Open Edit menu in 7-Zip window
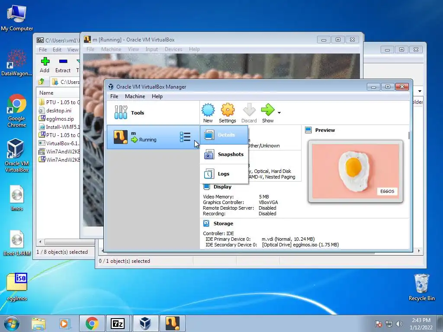Screen dimensions: 443x332 [57, 49]
